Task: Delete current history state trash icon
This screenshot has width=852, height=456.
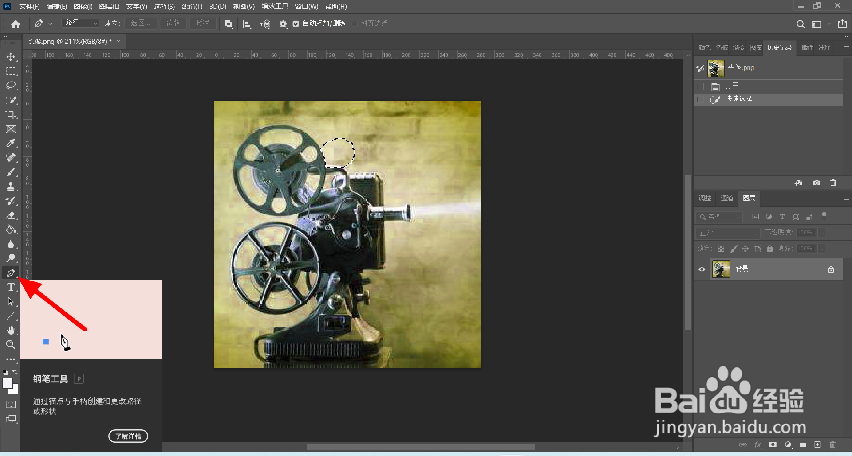Action: pyautogui.click(x=833, y=183)
